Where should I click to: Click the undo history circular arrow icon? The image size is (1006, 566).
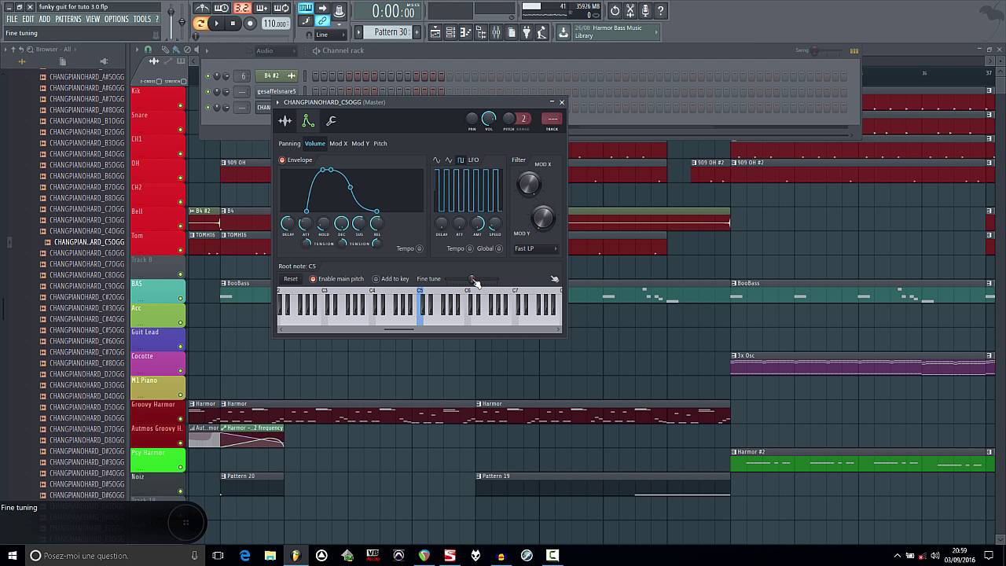tap(615, 11)
